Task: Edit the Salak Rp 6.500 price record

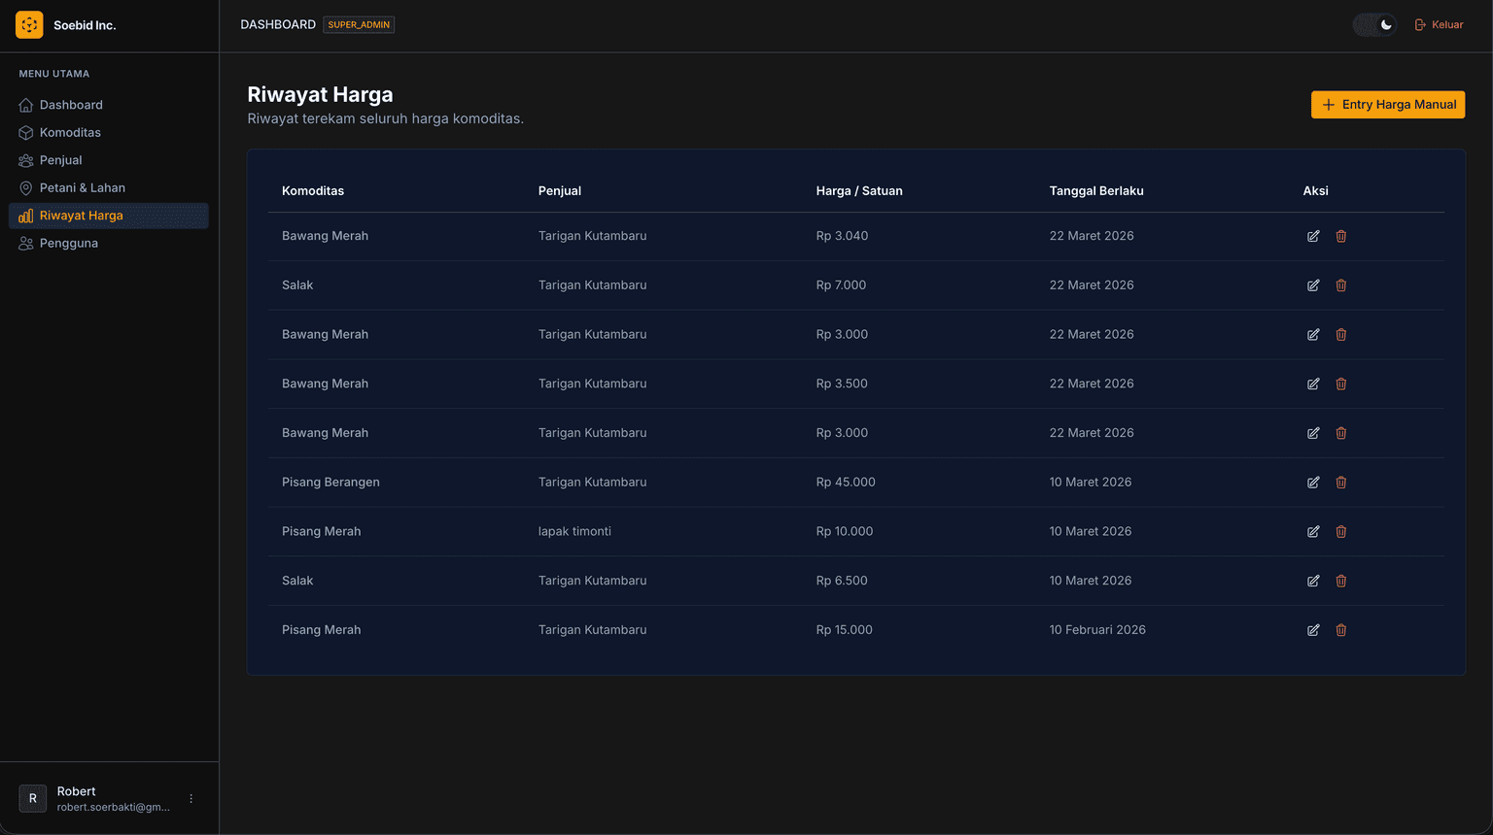Action: 1313,581
